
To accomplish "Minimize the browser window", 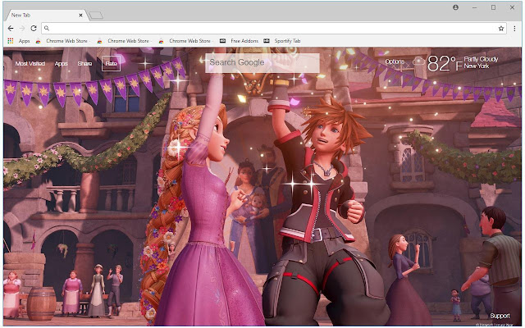I will coord(474,7).
